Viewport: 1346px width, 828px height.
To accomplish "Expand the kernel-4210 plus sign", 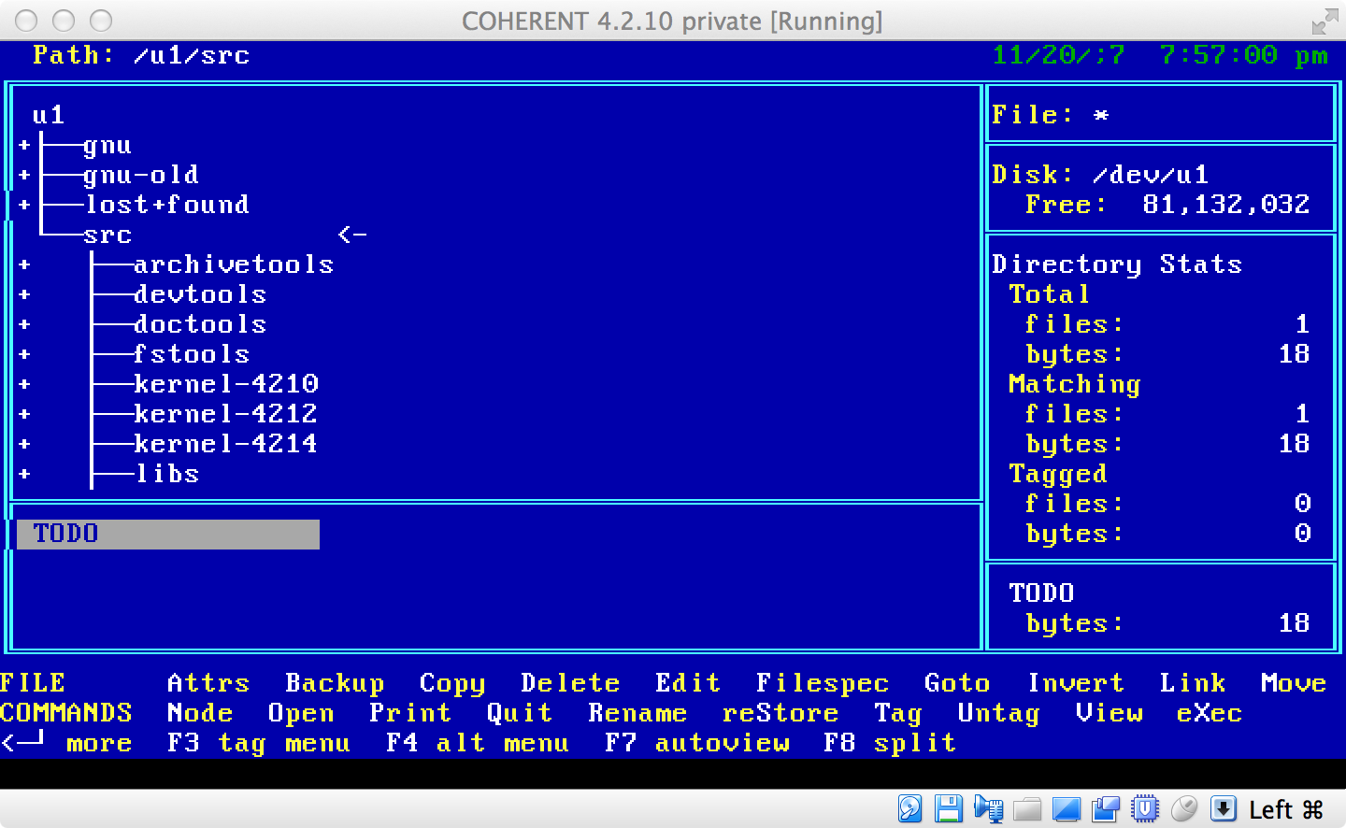I will (x=24, y=384).
